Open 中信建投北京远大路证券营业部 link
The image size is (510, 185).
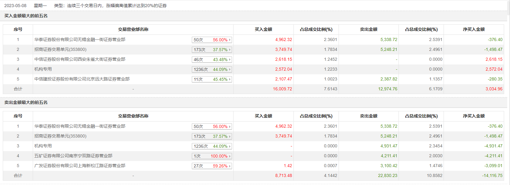click(82, 79)
